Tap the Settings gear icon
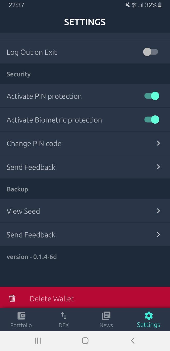Screen dimensions: 170x351 tap(148, 315)
